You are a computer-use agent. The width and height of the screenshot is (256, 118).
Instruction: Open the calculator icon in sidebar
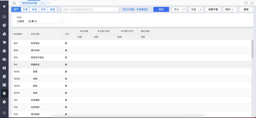coord(4,76)
